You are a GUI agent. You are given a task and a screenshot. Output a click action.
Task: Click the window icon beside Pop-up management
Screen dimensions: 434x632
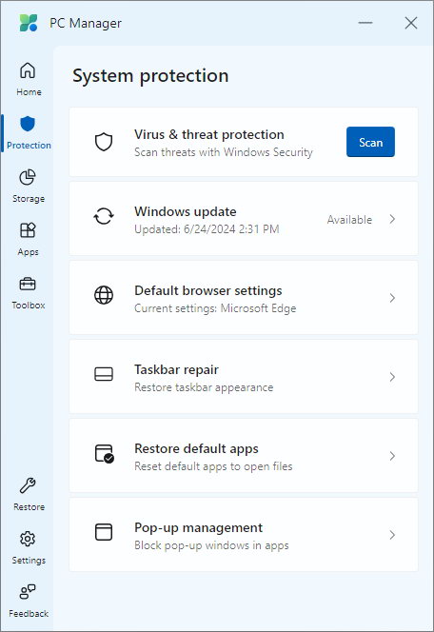pyautogui.click(x=104, y=532)
